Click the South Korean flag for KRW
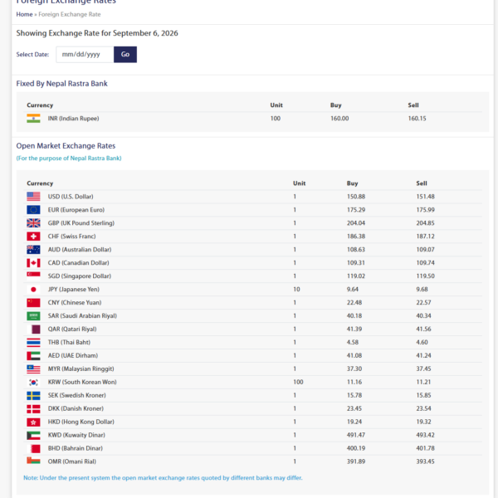Viewport: 498px width, 498px height. (33, 382)
